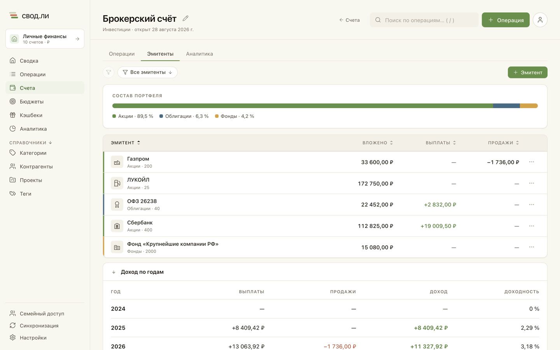Click the Теги icon in sidebar
This screenshot has width=560, height=350.
(13, 194)
